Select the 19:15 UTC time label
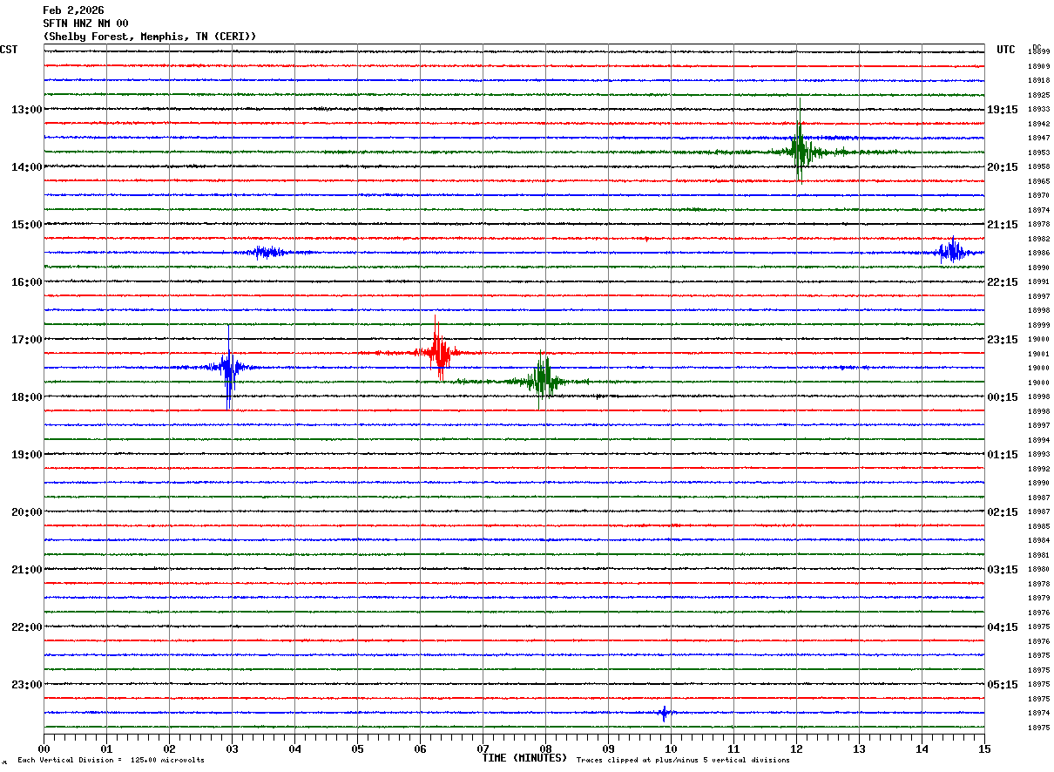This screenshot has height=772, width=1054. click(1003, 110)
